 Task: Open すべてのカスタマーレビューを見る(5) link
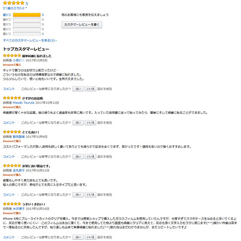point(30,40)
